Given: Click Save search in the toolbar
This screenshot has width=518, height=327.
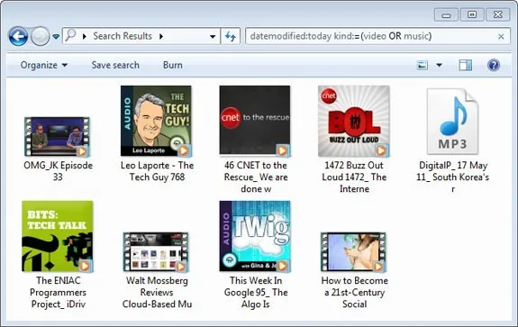Looking at the screenshot, I should click(115, 65).
